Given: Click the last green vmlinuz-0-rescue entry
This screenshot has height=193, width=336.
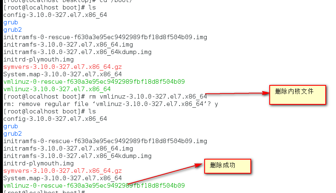Looking at the screenshot, I should coord(94,186).
